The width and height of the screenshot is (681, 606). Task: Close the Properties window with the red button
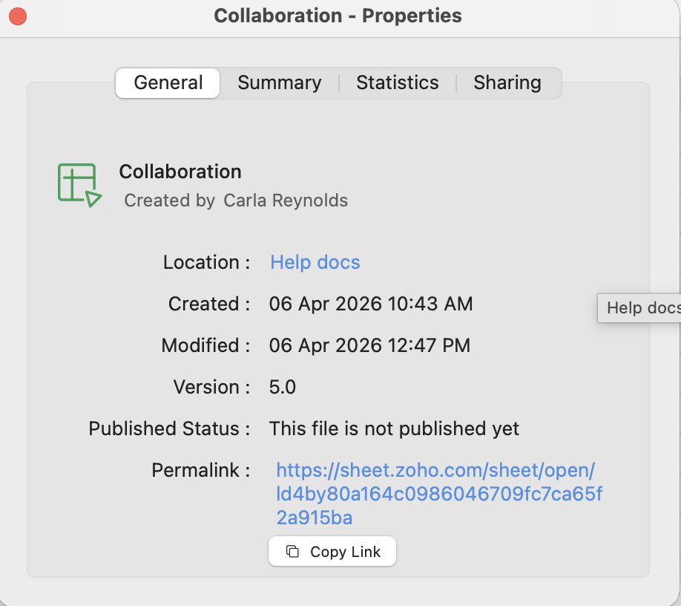(18, 16)
